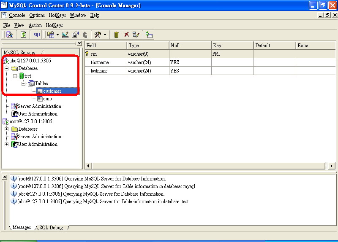Screen dimensions: 338x242
Task: Click the Default column header
Action: (x=275, y=46)
